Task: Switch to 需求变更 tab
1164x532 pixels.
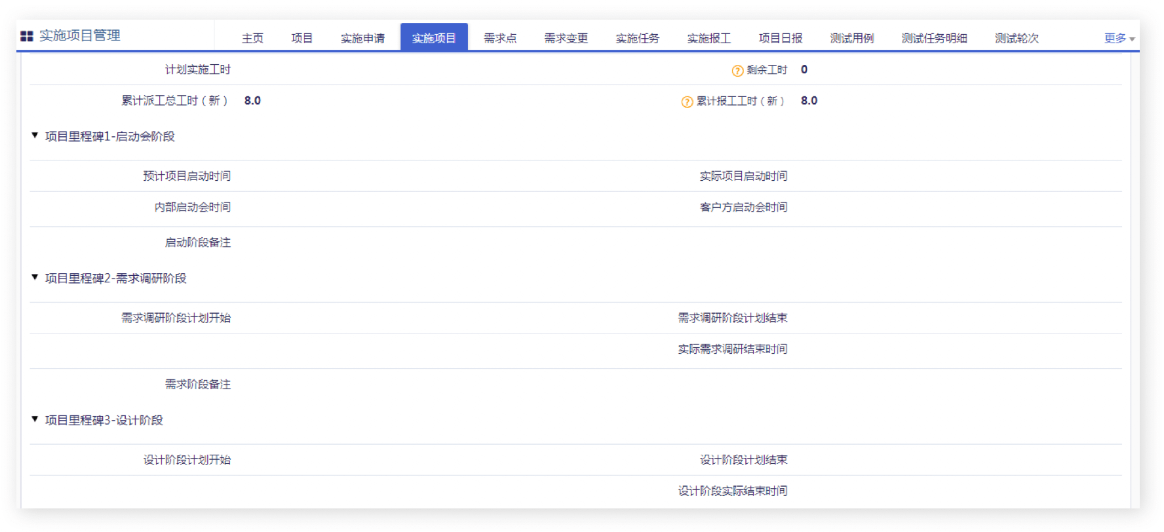Action: point(566,38)
